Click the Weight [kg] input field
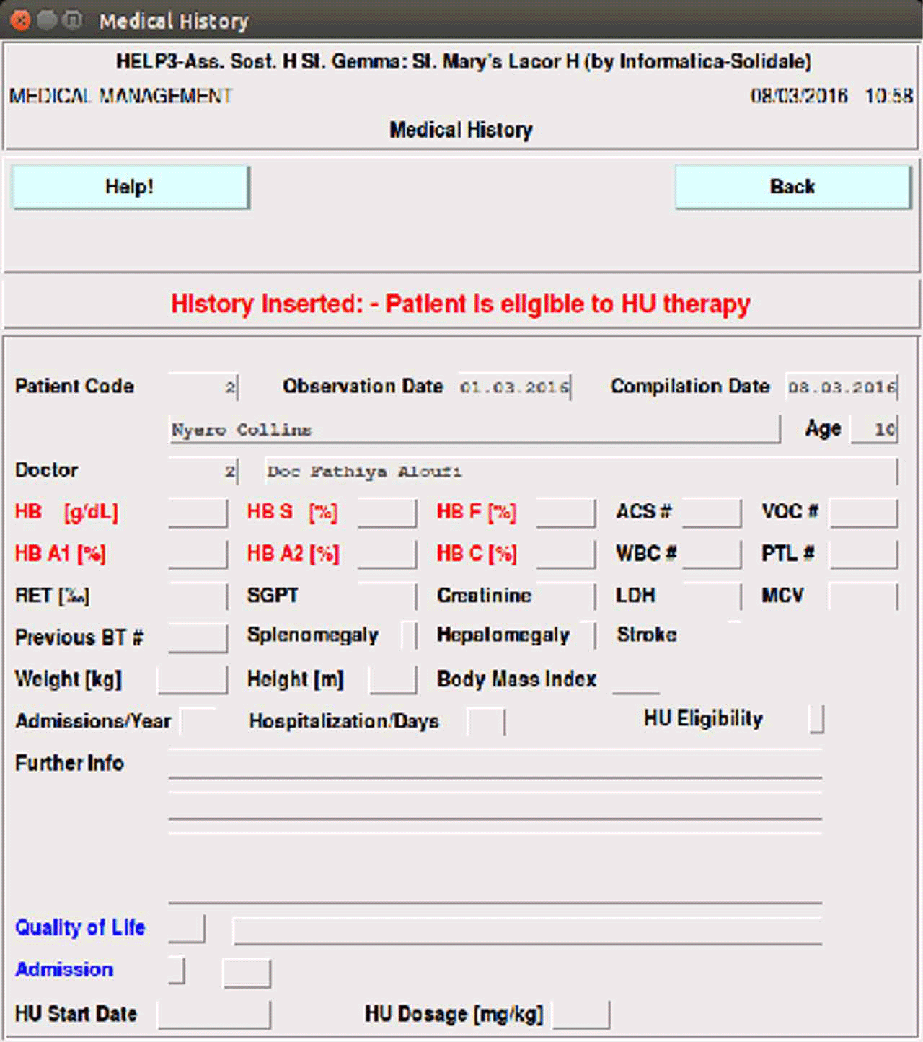 pyautogui.click(x=193, y=680)
